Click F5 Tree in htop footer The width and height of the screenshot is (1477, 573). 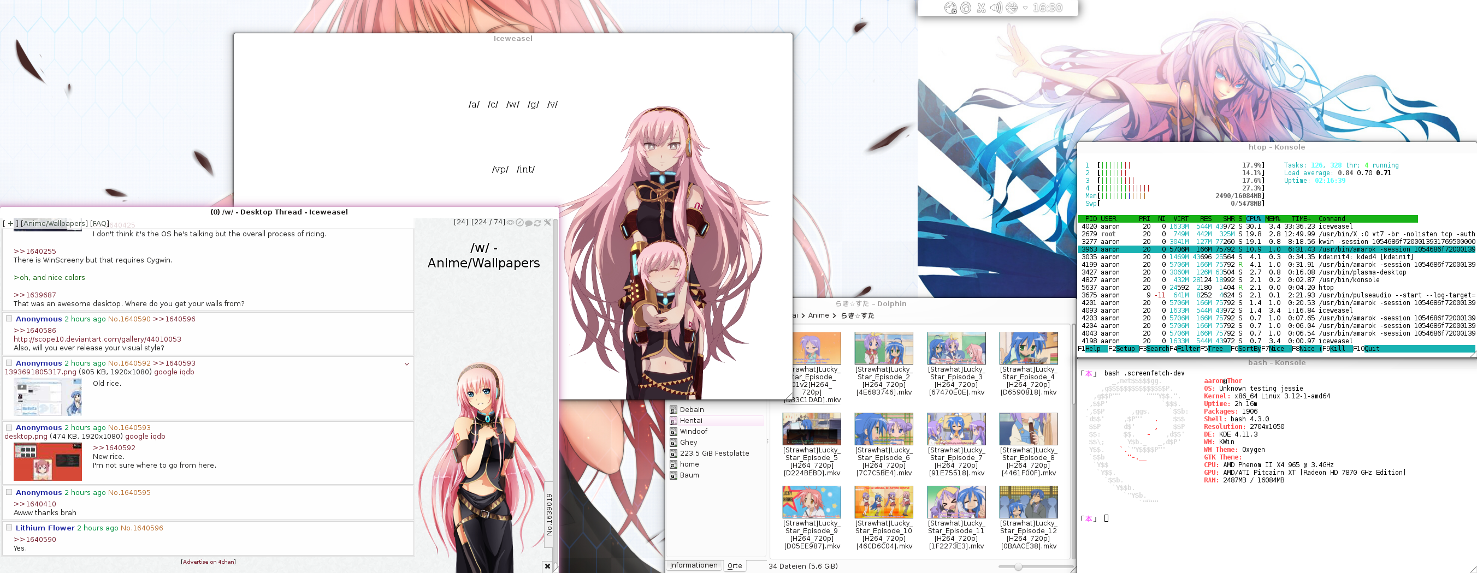[1215, 348]
